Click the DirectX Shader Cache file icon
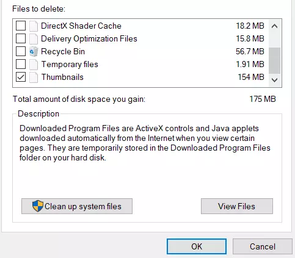This screenshot has width=295, height=258. 34,26
